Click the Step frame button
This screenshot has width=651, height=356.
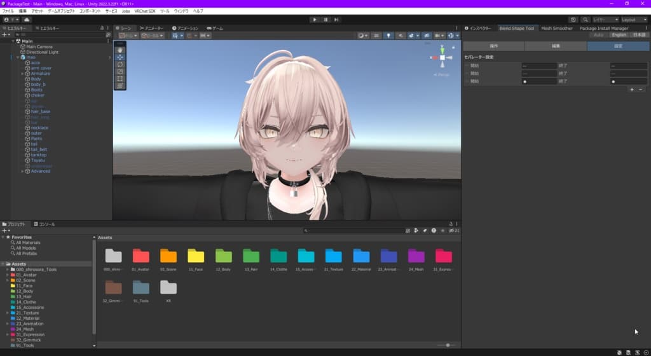(336, 20)
